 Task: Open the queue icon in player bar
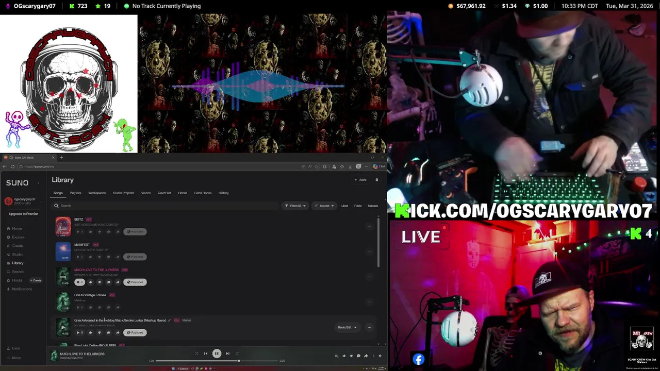click(337, 356)
